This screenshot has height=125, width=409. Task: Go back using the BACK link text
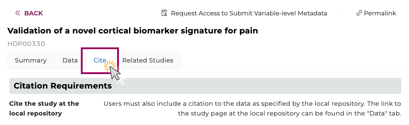[34, 13]
